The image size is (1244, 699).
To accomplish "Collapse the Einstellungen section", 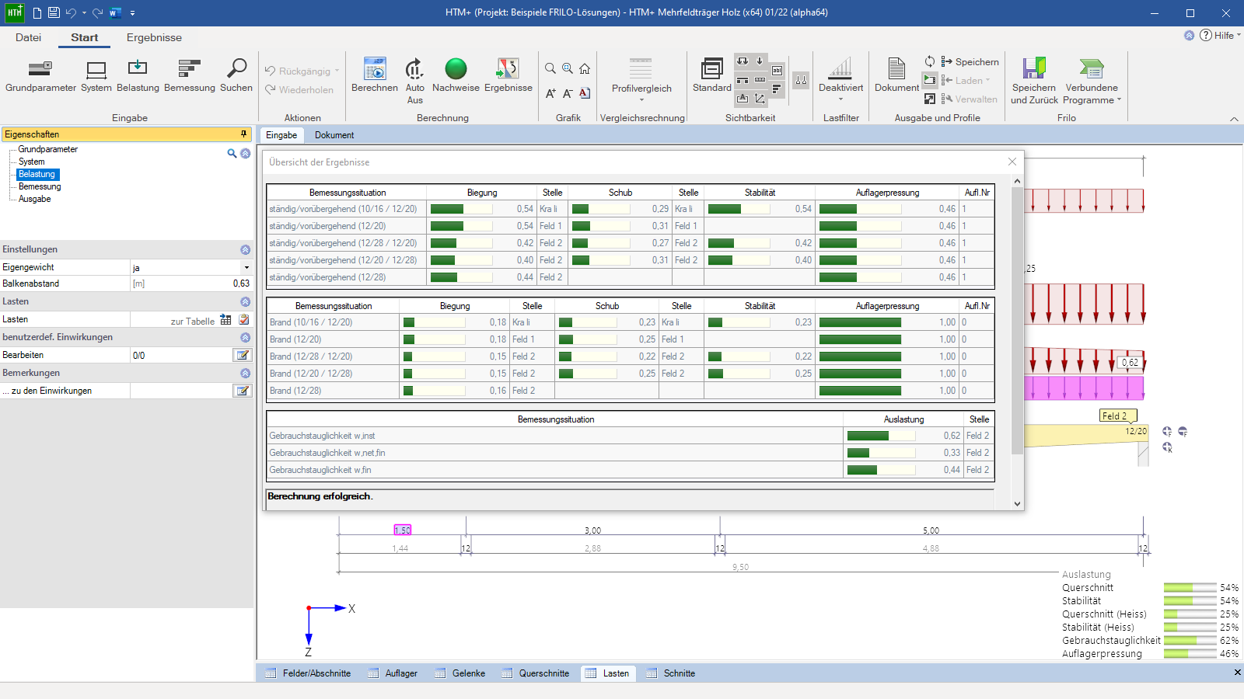I will (x=245, y=250).
